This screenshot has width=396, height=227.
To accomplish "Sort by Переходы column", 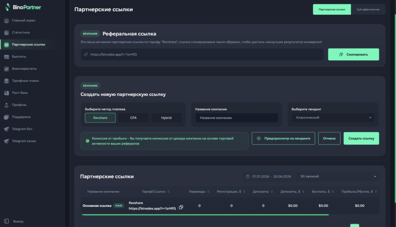I will click(208, 192).
